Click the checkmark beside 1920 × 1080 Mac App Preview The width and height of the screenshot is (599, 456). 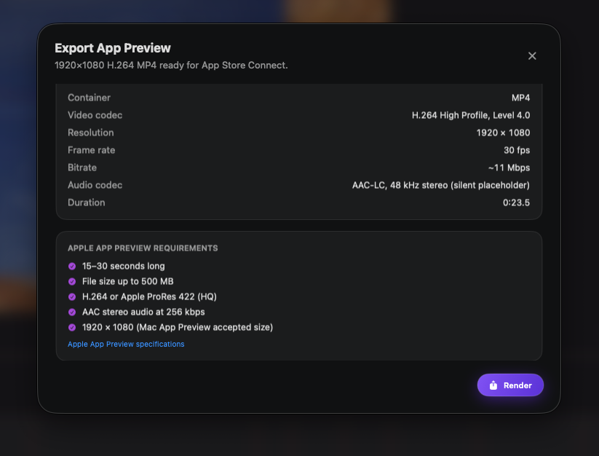tap(72, 327)
